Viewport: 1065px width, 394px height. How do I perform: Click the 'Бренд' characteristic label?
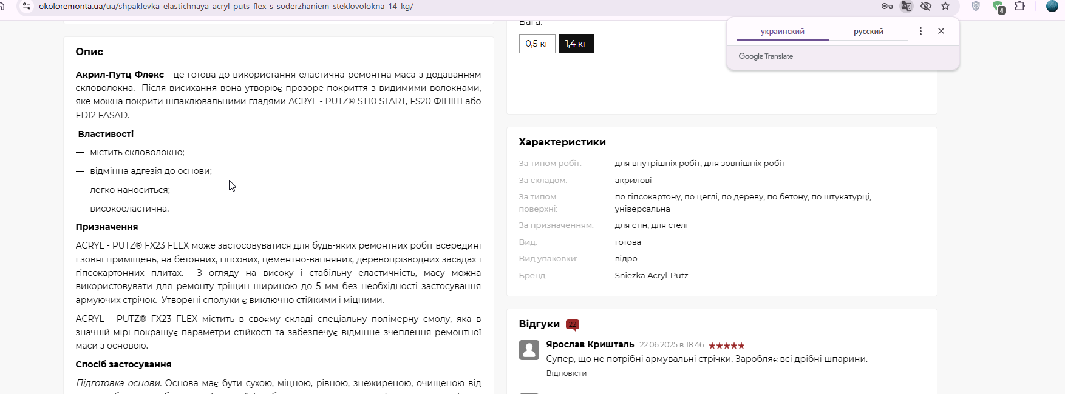click(x=532, y=276)
